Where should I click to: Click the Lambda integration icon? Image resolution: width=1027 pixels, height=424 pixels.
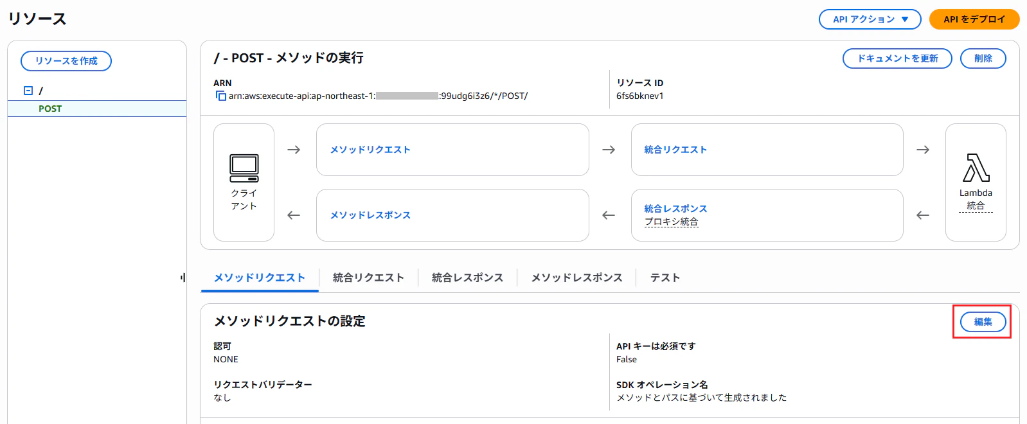tap(976, 168)
